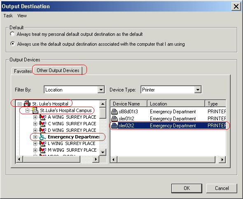The width and height of the screenshot is (243, 199).
Task: Expand the Emergency Department node
Action: point(35,137)
